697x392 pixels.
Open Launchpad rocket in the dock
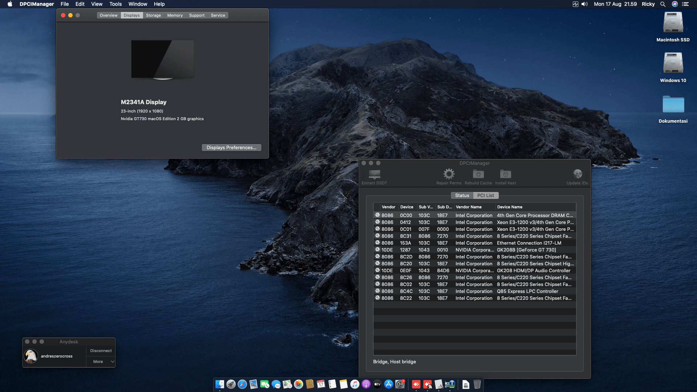point(231,384)
